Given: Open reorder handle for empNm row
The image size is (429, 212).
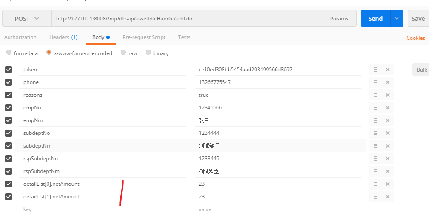Looking at the screenshot, I should [375, 120].
